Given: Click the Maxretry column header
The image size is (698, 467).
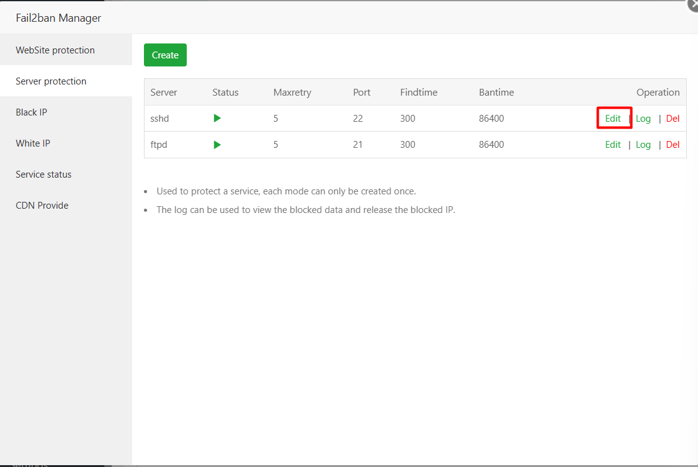Looking at the screenshot, I should point(292,92).
